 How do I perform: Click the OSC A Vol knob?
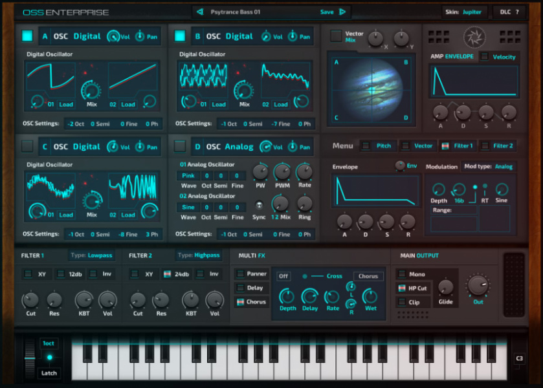click(x=113, y=37)
